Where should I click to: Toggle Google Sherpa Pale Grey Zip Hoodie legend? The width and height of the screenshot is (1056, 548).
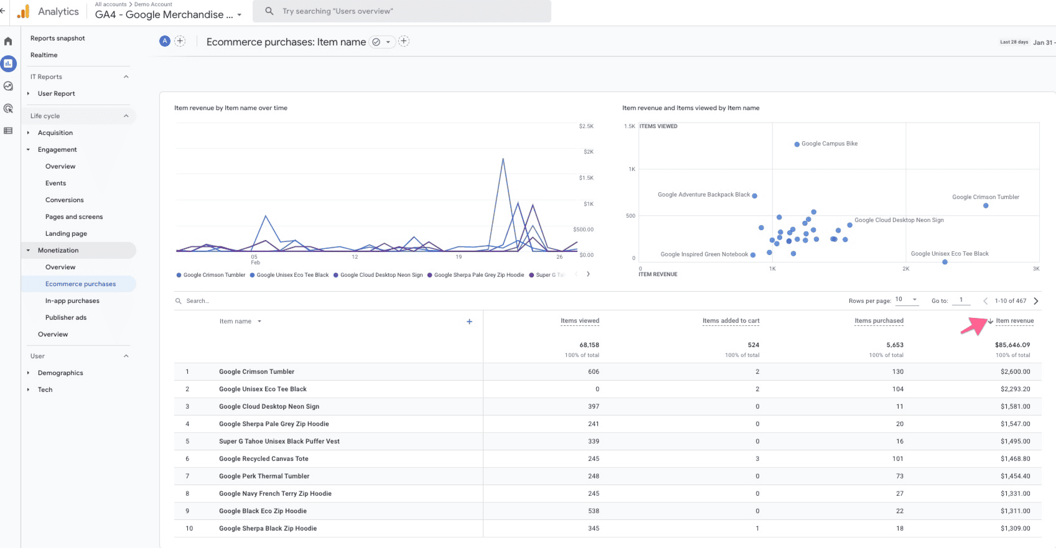(x=476, y=275)
